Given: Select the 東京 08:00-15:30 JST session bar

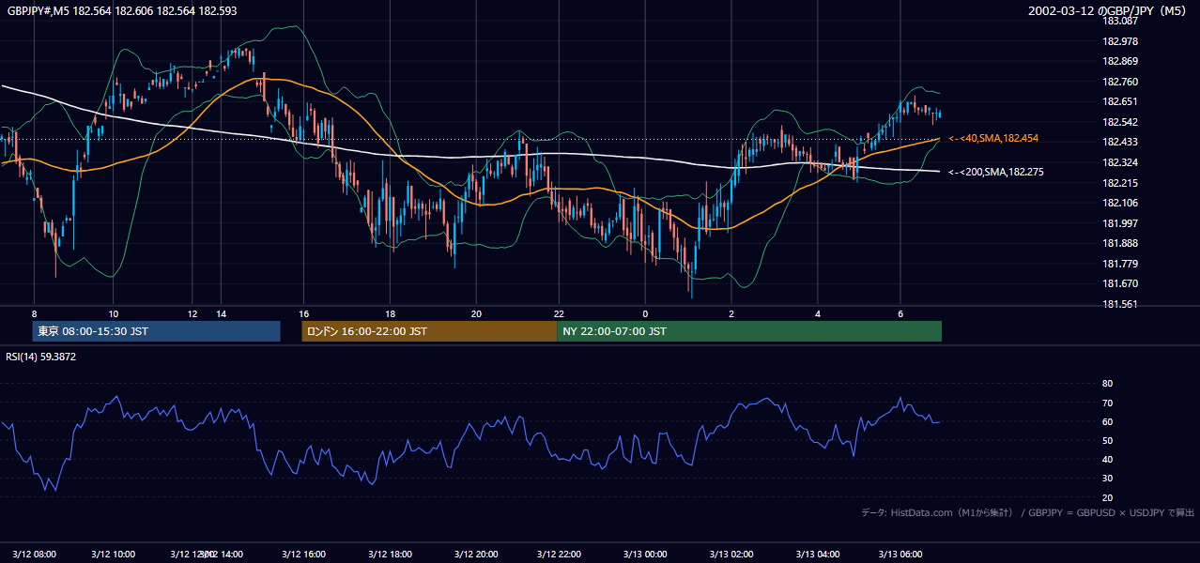Looking at the screenshot, I should coord(156,331).
